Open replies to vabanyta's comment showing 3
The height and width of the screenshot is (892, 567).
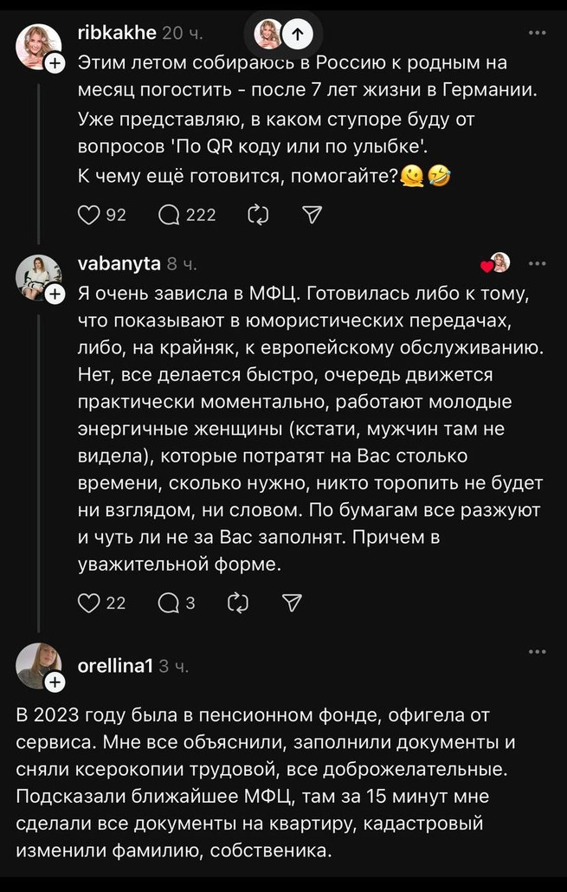[169, 603]
